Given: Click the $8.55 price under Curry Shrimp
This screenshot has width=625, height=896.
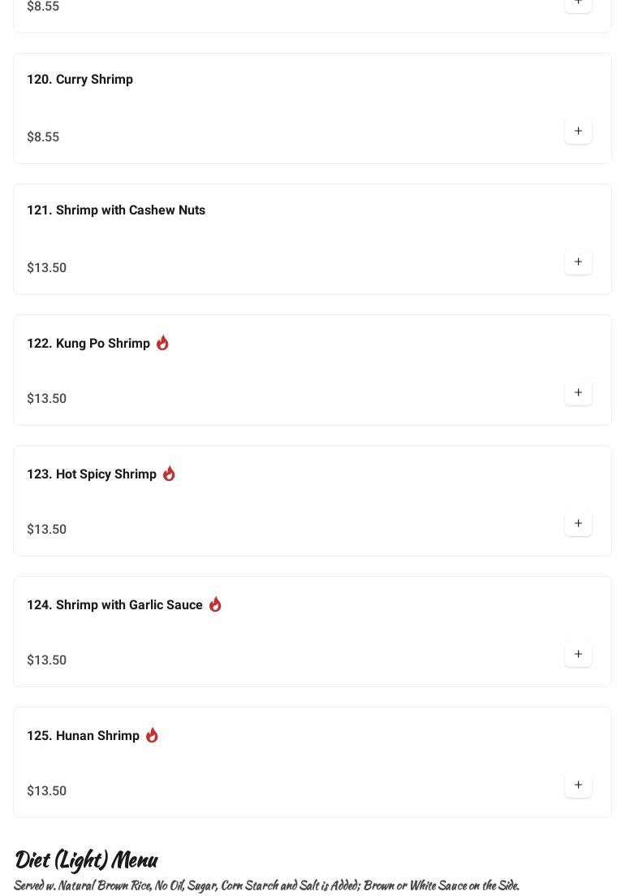Looking at the screenshot, I should [43, 137].
